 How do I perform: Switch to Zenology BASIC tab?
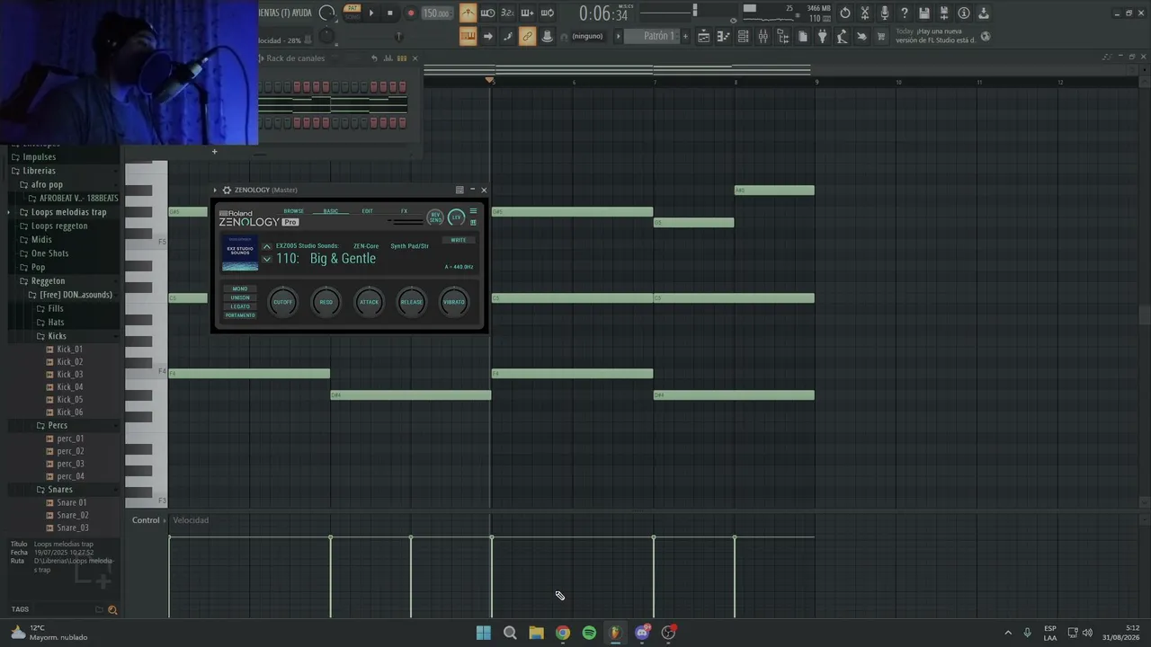click(x=331, y=211)
